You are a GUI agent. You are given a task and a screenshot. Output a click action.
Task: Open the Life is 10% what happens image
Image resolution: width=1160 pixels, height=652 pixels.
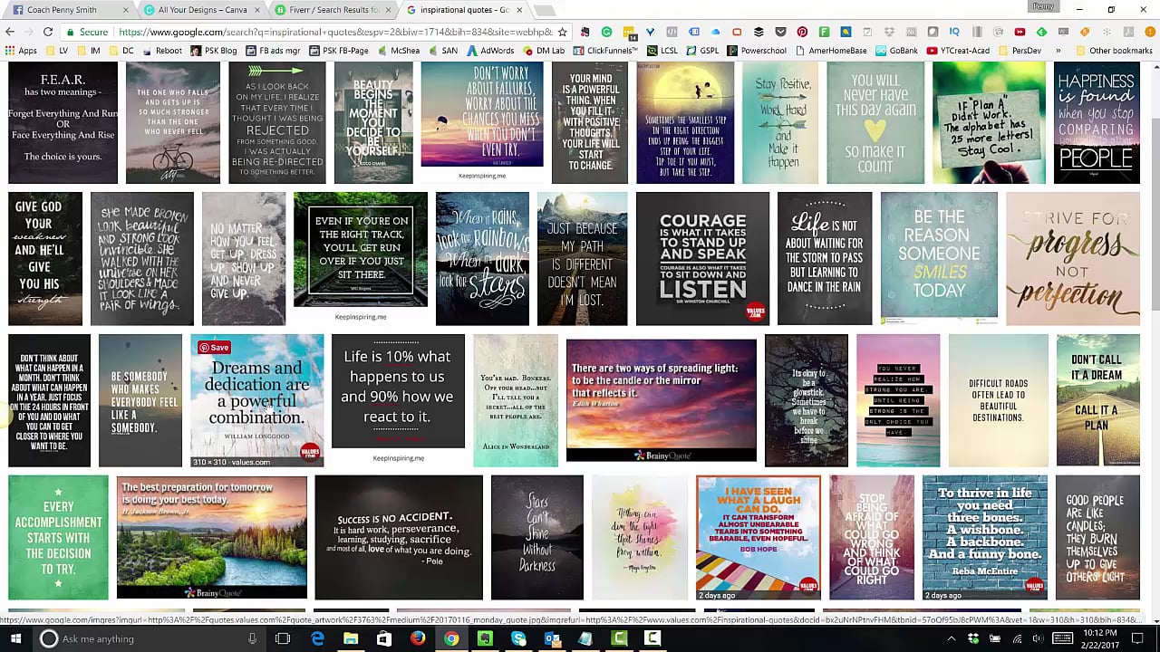tap(398, 391)
